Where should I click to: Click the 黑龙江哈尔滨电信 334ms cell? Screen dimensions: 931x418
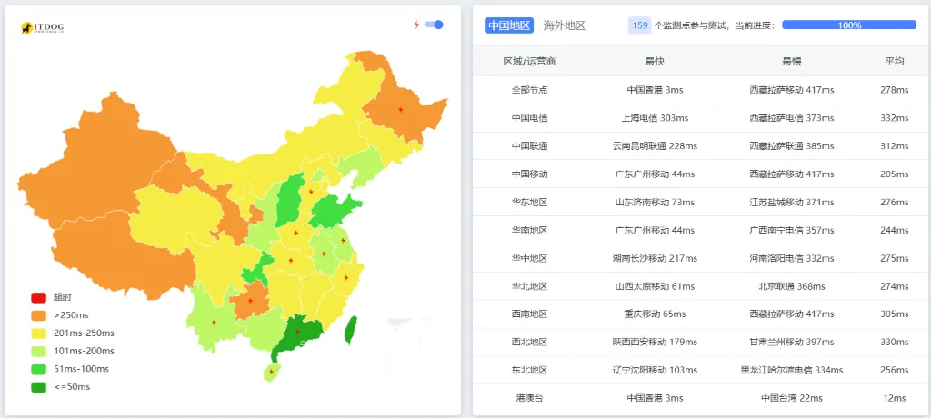[x=792, y=370]
